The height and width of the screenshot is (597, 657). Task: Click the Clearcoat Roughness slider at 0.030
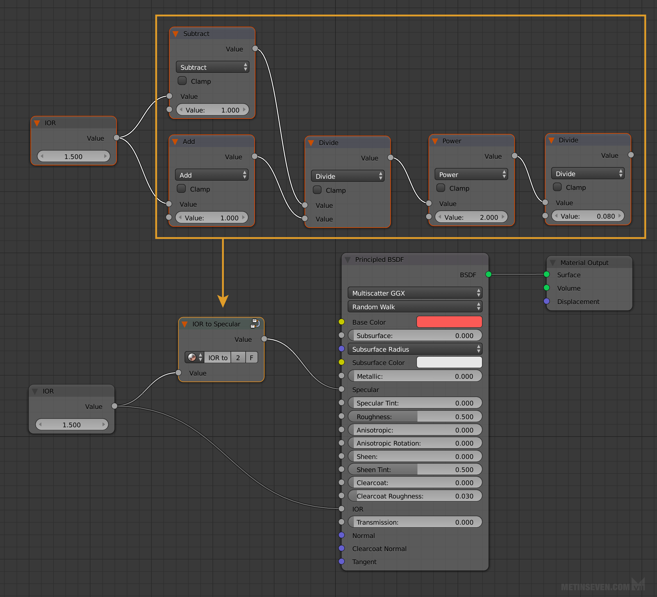pyautogui.click(x=415, y=496)
